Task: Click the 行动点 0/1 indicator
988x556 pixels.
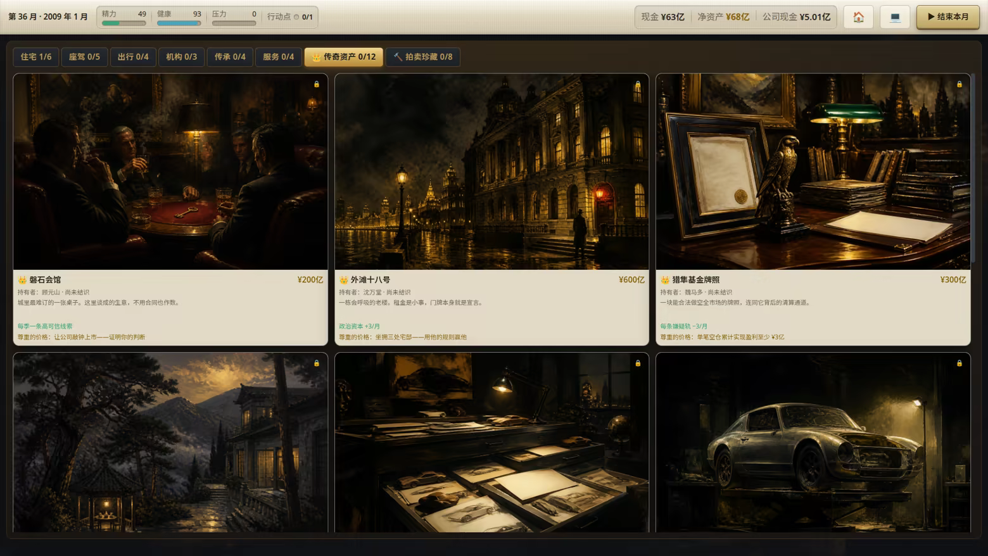Action: 290,17
